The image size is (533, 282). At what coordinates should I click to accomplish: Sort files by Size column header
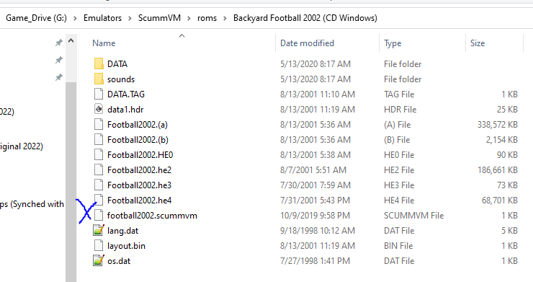(x=478, y=43)
